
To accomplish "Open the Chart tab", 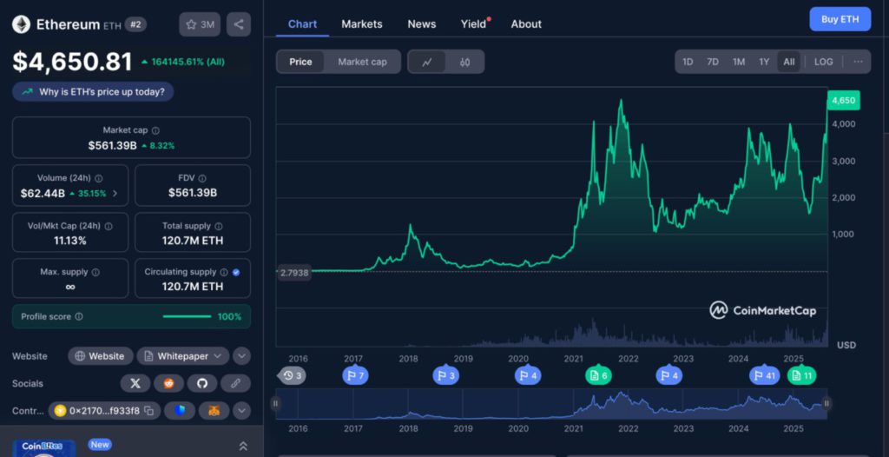I will click(302, 23).
